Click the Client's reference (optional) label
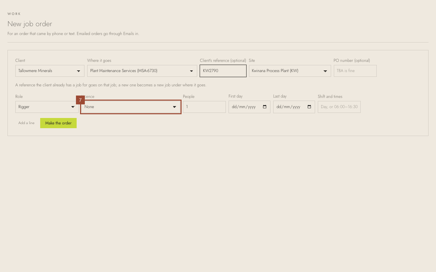Screen dimensions: 436x272 223,61
